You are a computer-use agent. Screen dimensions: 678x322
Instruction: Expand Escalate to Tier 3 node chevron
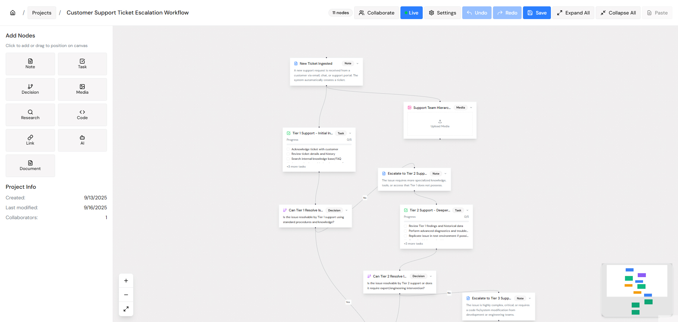530,298
